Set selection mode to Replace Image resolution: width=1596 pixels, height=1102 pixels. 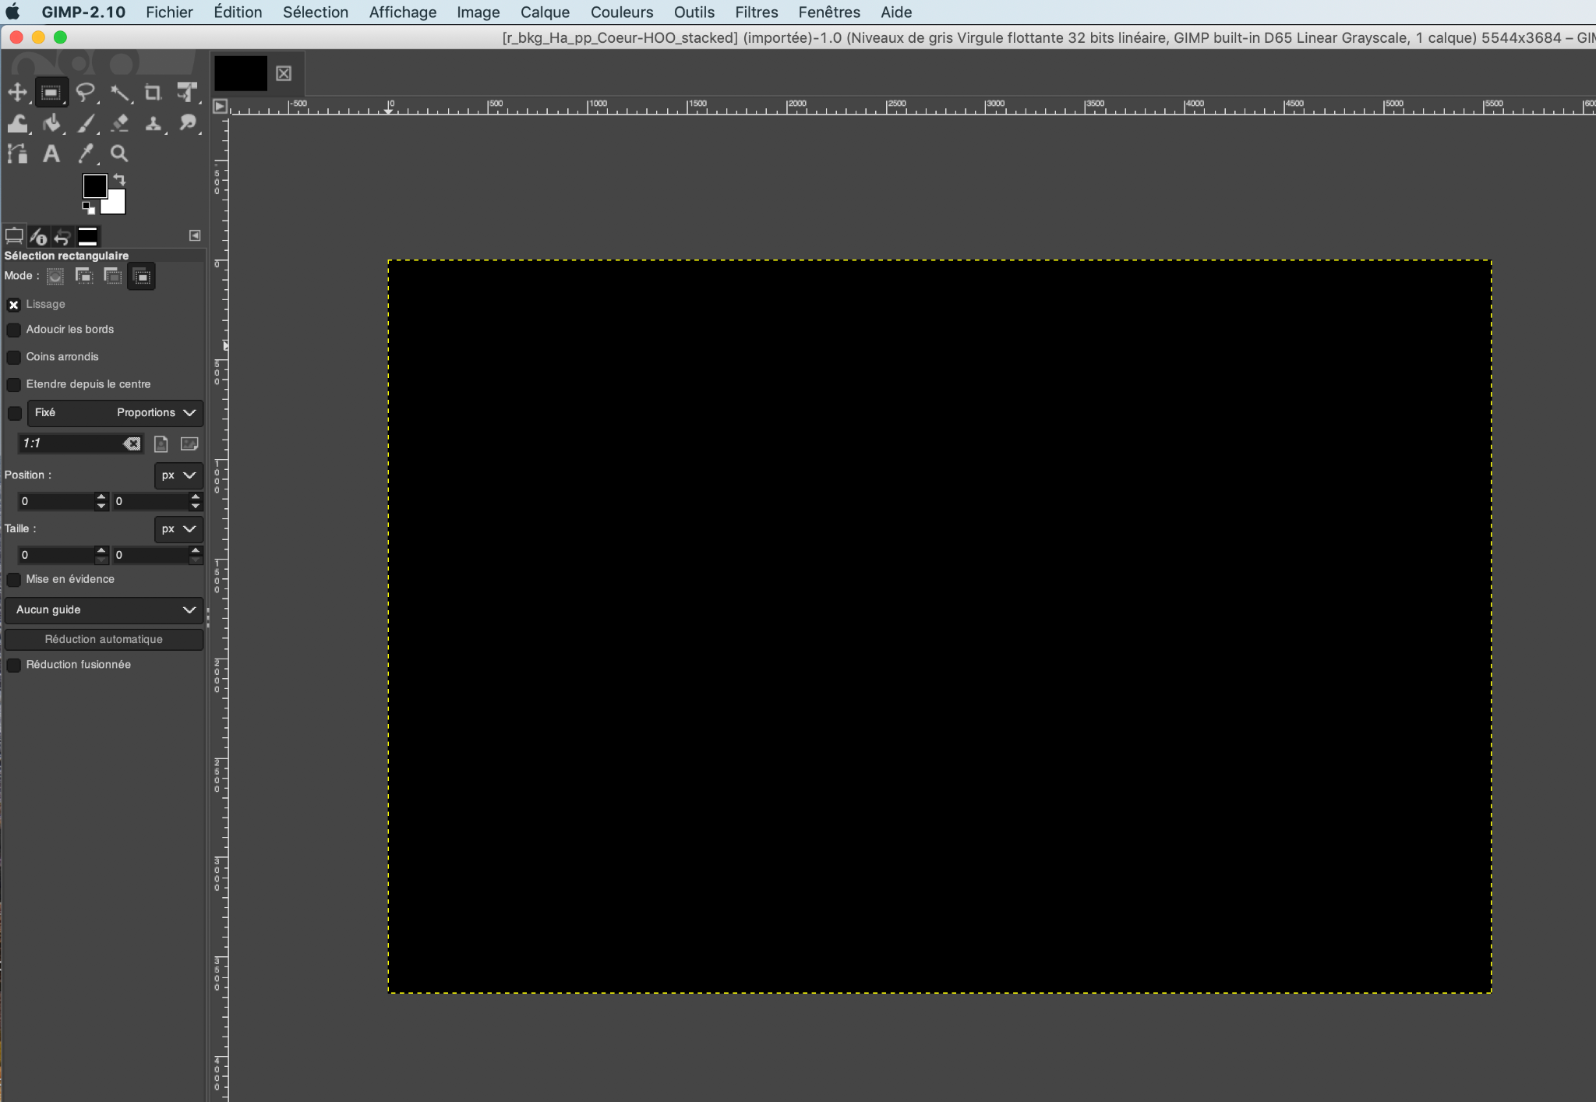(x=55, y=277)
